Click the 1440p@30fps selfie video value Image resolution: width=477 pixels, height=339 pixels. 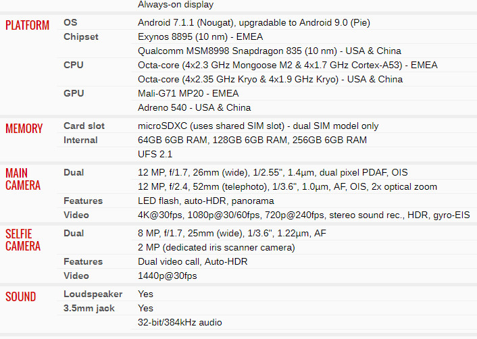[168, 276]
